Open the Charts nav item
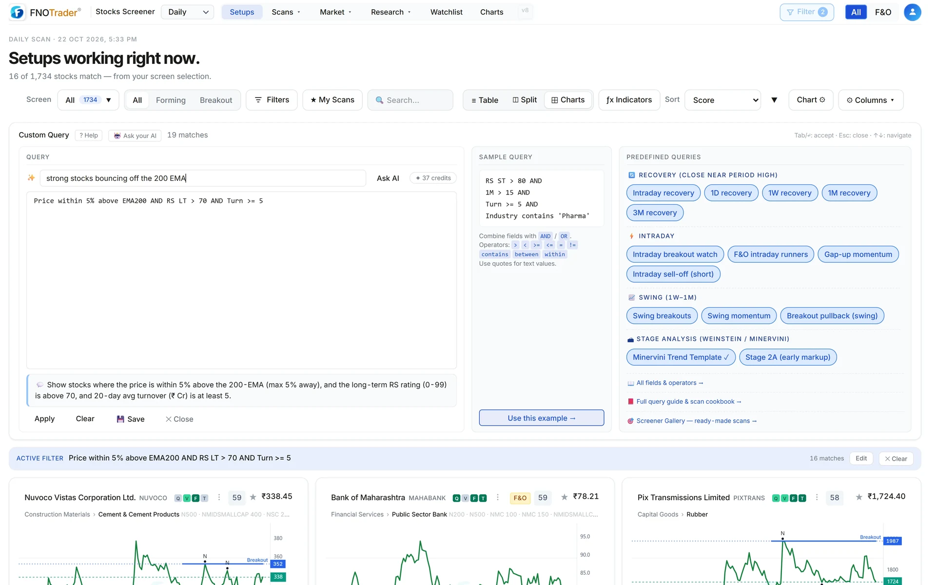 pyautogui.click(x=491, y=12)
